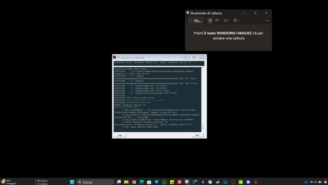Click the network speed Kbps monitor
Screen dimensions: 328x185
click(x=42, y=182)
